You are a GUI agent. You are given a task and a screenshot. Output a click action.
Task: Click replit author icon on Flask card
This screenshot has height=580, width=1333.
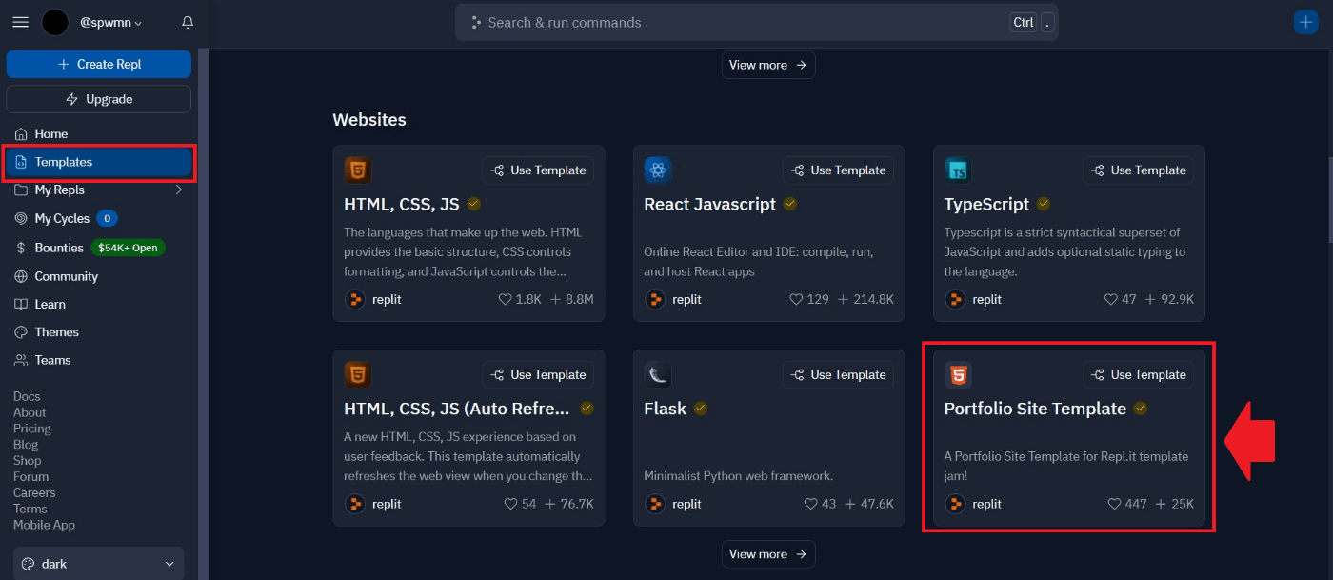[654, 504]
